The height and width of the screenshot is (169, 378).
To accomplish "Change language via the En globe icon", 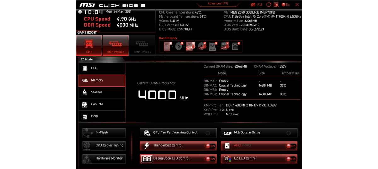I will 286,5.
